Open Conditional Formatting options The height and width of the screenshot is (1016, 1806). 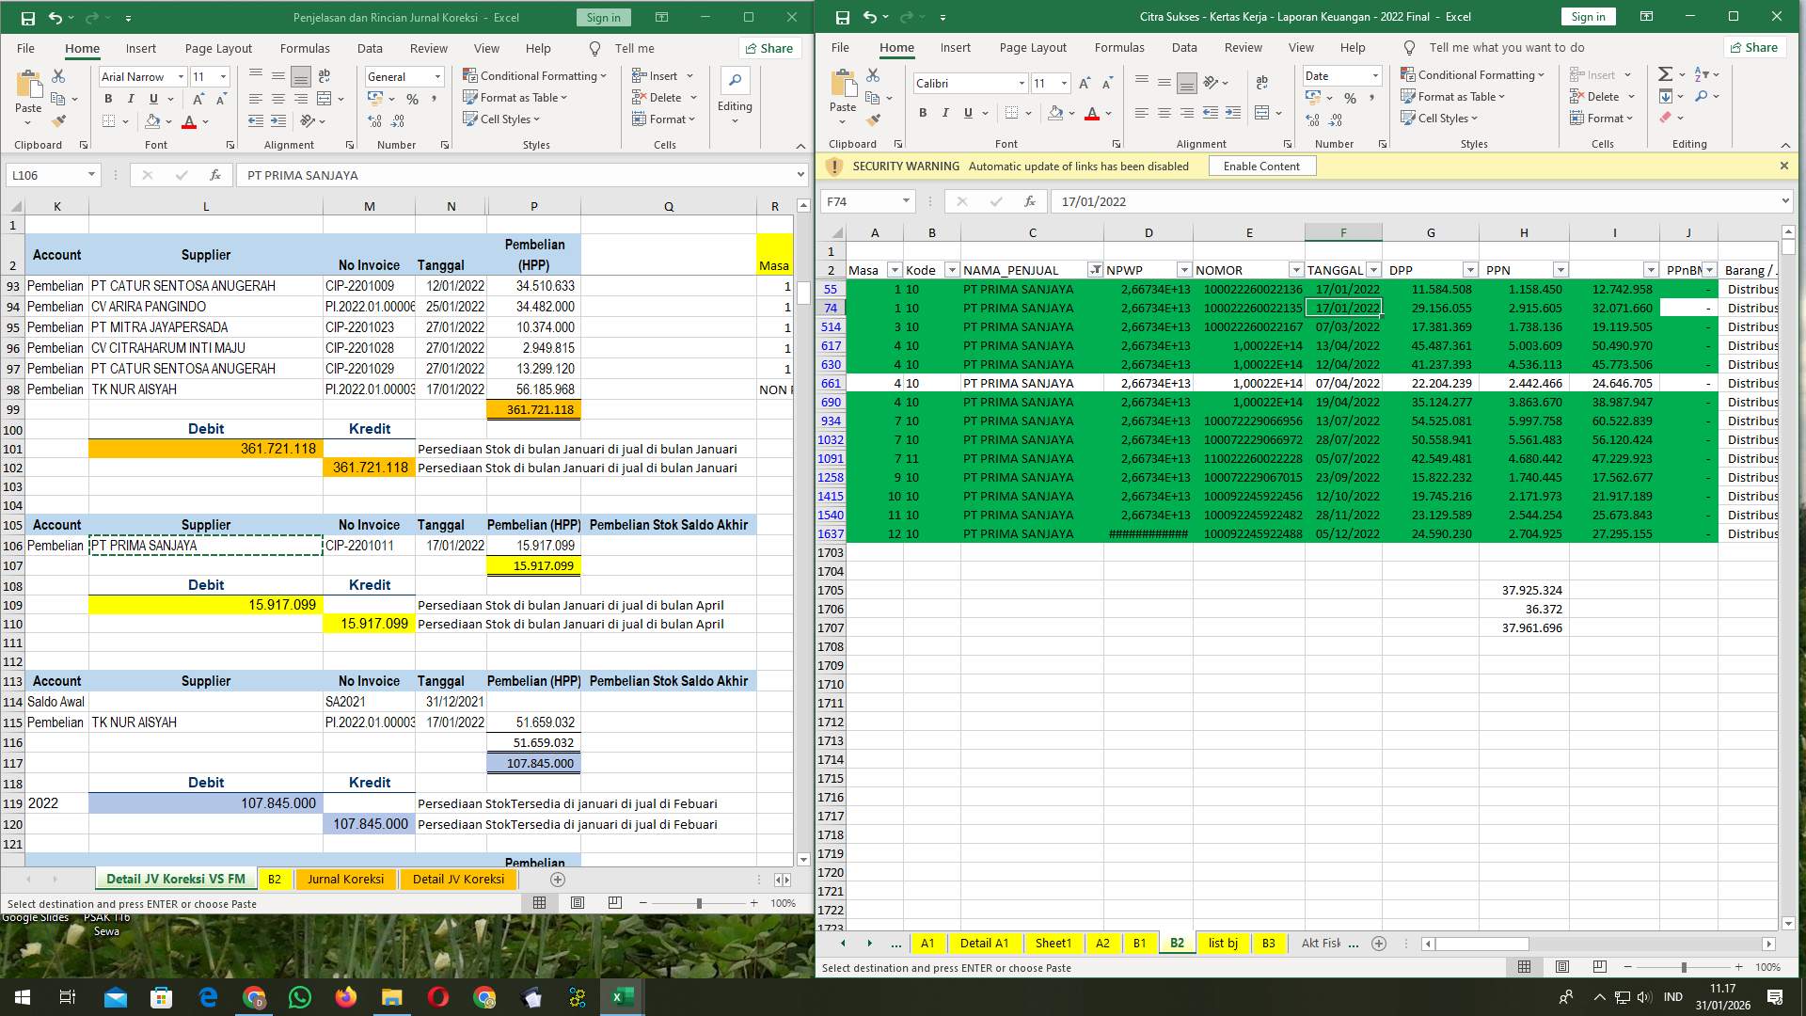click(x=533, y=76)
